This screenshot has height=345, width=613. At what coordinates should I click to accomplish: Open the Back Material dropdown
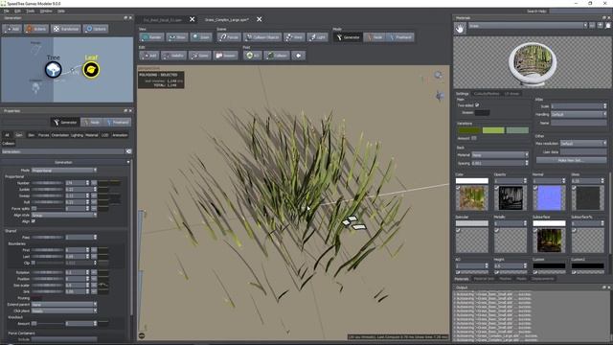[500, 155]
